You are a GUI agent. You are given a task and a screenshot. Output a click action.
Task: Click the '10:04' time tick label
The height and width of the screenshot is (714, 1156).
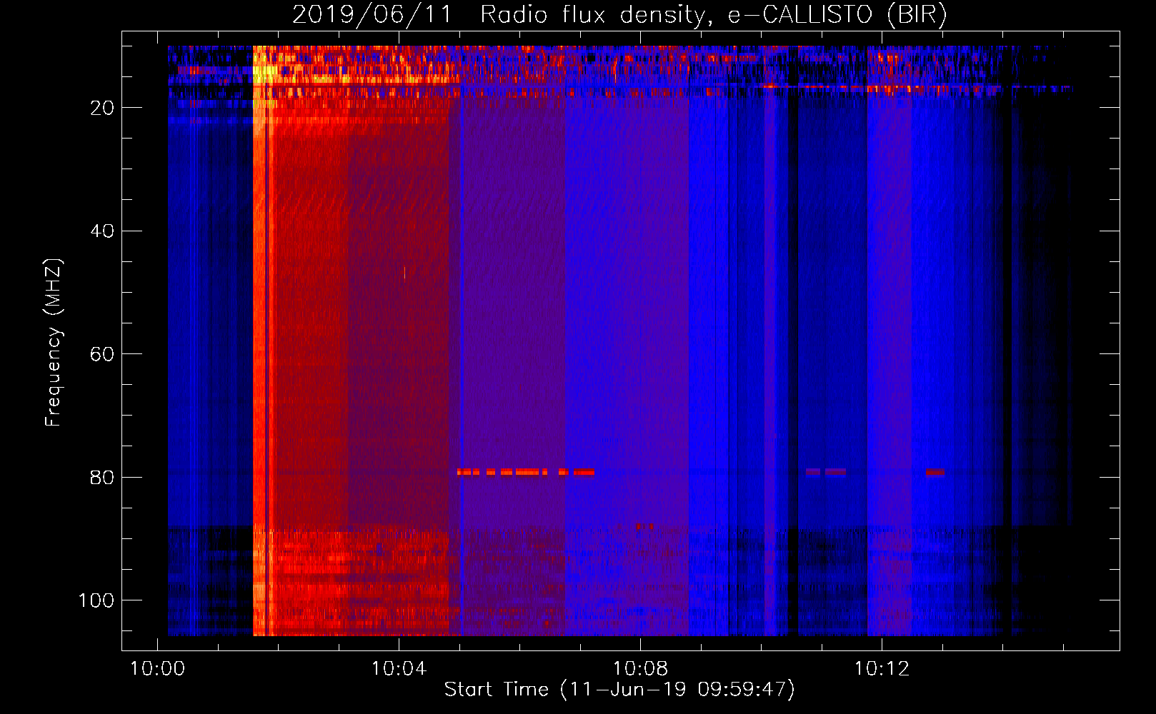coord(399,669)
